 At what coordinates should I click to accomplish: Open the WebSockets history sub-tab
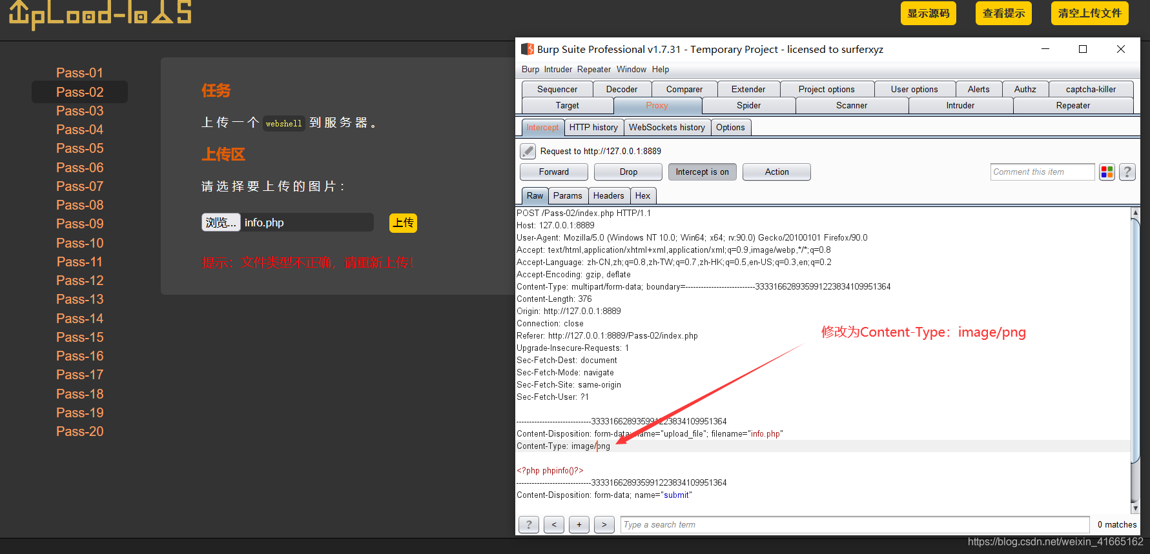667,127
